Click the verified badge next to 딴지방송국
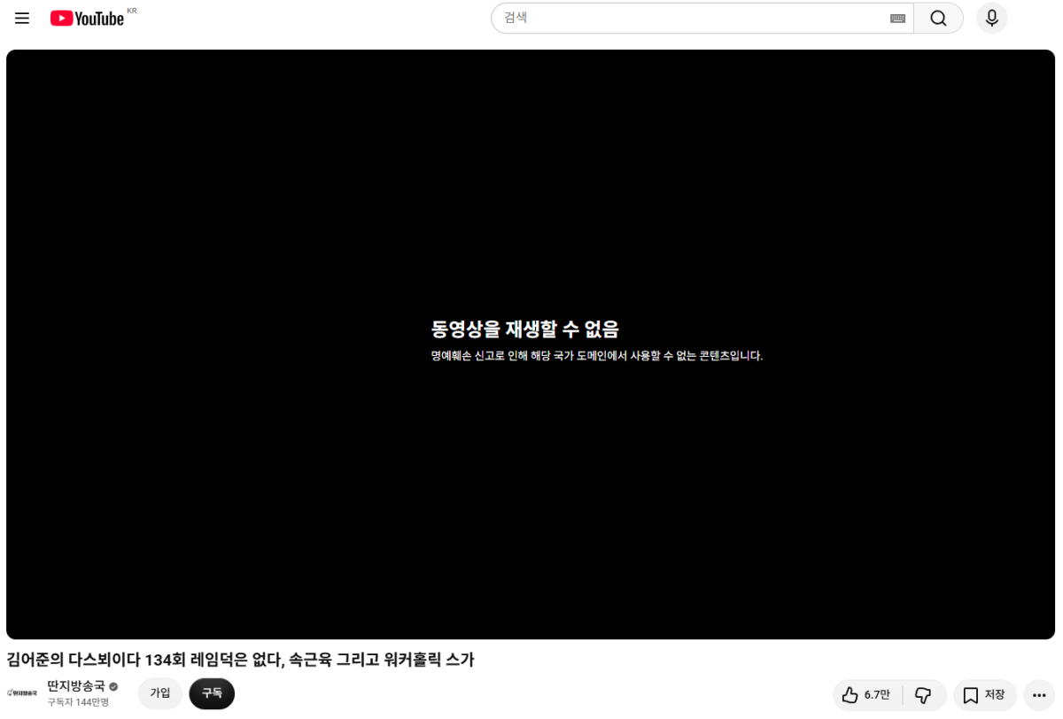The image size is (1063, 719). click(113, 686)
